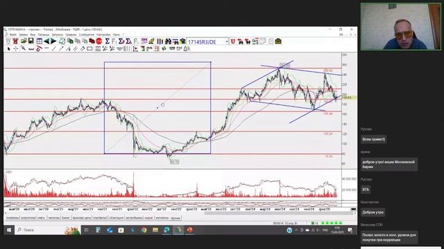The width and height of the screenshot is (444, 249).
Task: Click the save floppy disk icon
Action: pyautogui.click(x=31, y=41)
